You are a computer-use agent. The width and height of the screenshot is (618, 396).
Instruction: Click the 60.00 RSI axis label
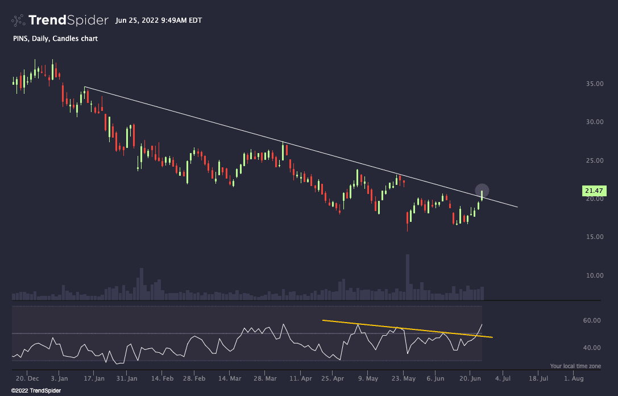click(592, 320)
